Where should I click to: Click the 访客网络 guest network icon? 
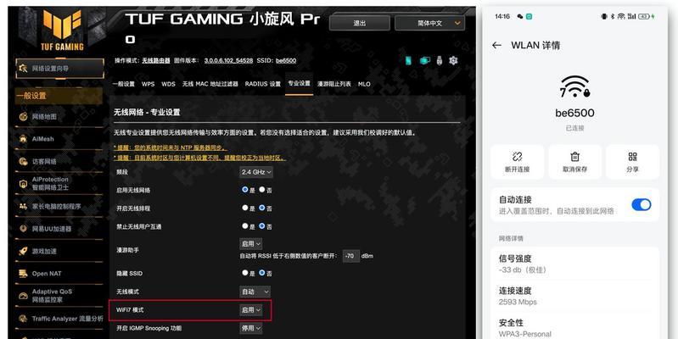pyautogui.click(x=24, y=162)
